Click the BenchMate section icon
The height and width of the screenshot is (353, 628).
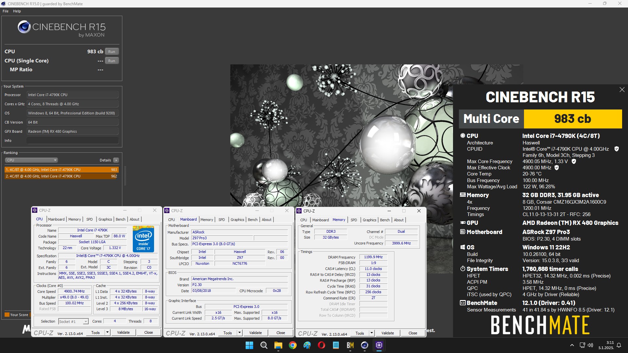tap(462, 303)
